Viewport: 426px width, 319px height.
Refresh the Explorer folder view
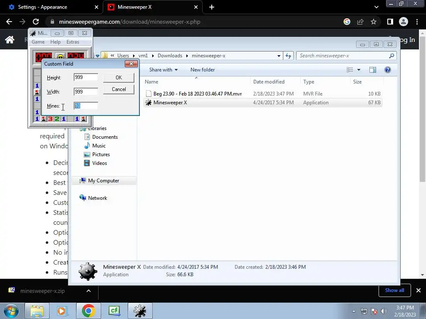click(288, 56)
